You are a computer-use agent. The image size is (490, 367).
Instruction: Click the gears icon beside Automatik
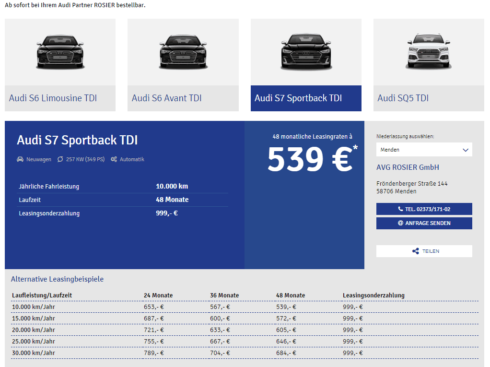pyautogui.click(x=114, y=159)
